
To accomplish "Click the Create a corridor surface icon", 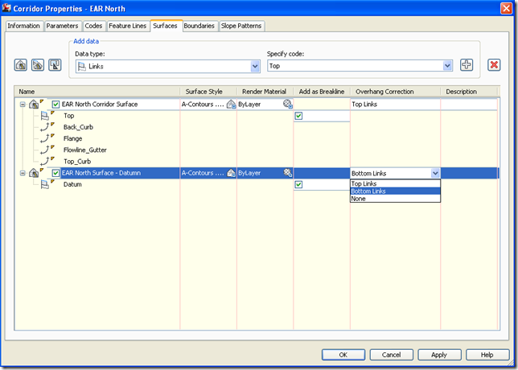I will click(20, 64).
